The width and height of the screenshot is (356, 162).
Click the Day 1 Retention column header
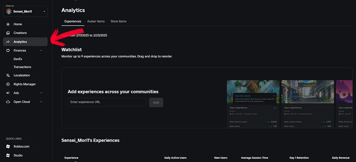(299, 158)
